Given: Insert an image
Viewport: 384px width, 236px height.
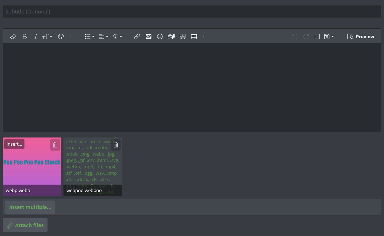Looking at the screenshot, I should (x=149, y=36).
